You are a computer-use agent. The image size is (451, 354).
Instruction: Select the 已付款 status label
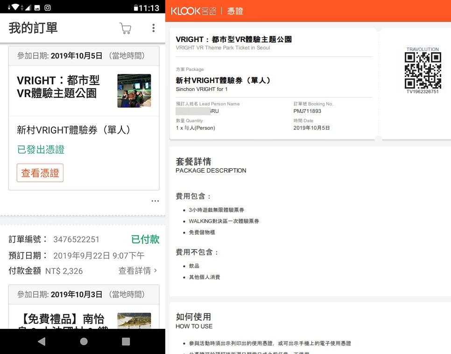[x=145, y=239]
